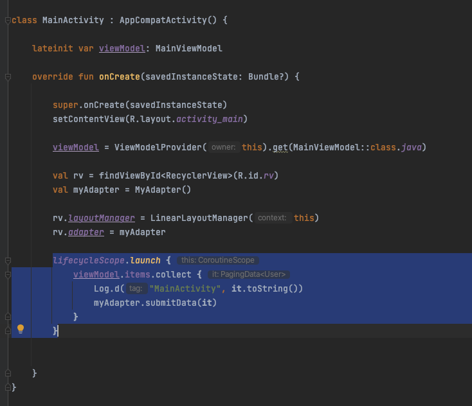This screenshot has height=406, width=472.
Task: Click the 'owner:' parameter hint
Action: click(x=224, y=147)
